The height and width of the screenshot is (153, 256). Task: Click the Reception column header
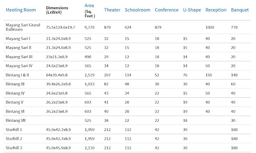216,10
